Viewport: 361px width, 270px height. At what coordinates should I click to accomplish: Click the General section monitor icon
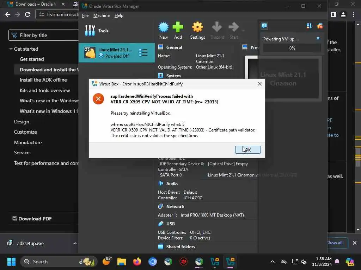click(161, 47)
